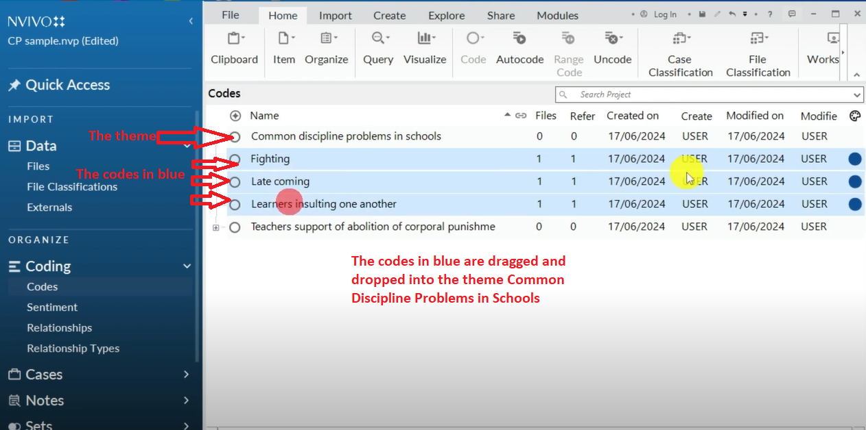This screenshot has height=430, width=866.
Task: Switch to the Create tab
Action: (390, 15)
